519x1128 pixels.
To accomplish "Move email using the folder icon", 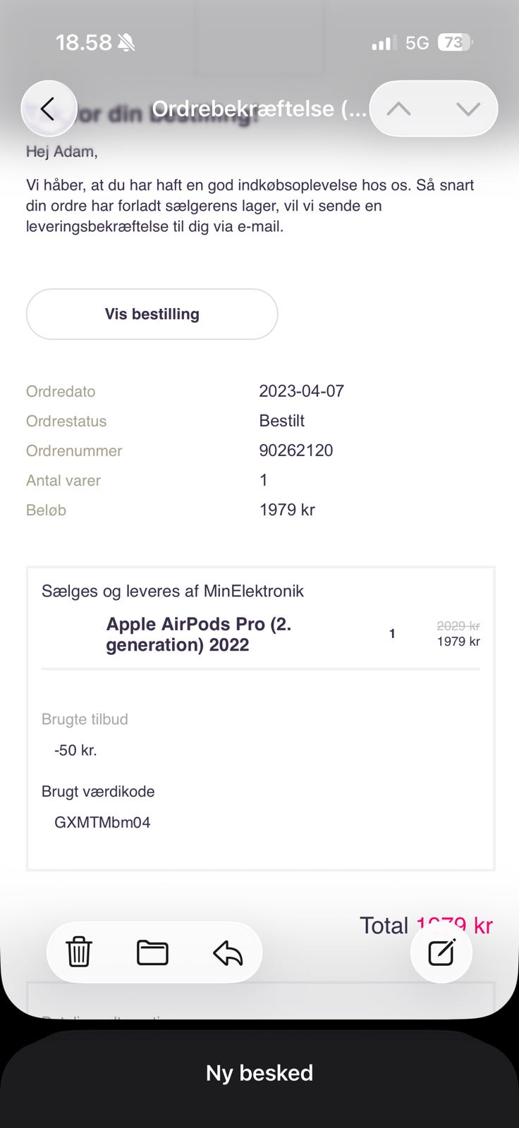I will (x=152, y=952).
